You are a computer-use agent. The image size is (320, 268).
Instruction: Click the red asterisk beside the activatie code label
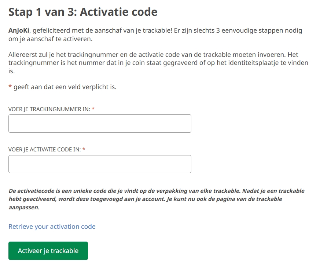(x=84, y=150)
